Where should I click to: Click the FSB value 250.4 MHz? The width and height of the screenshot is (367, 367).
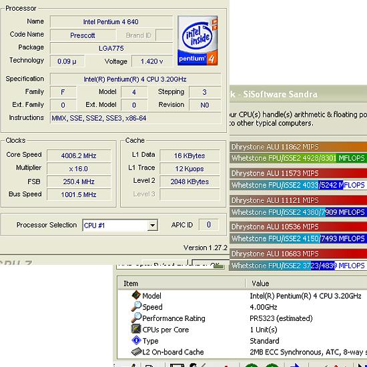(79, 181)
